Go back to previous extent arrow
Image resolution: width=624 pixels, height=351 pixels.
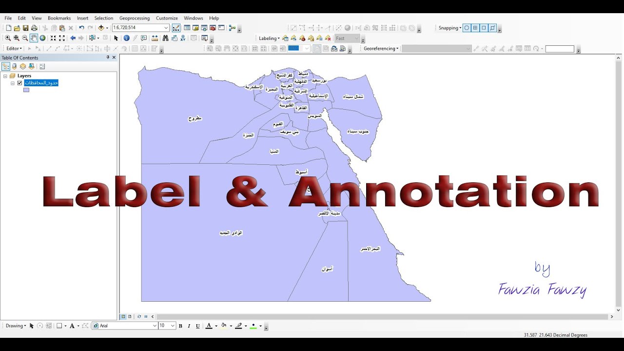[x=73, y=38]
